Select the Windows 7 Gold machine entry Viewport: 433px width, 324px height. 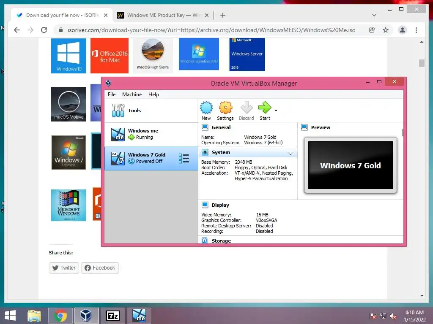coord(151,159)
